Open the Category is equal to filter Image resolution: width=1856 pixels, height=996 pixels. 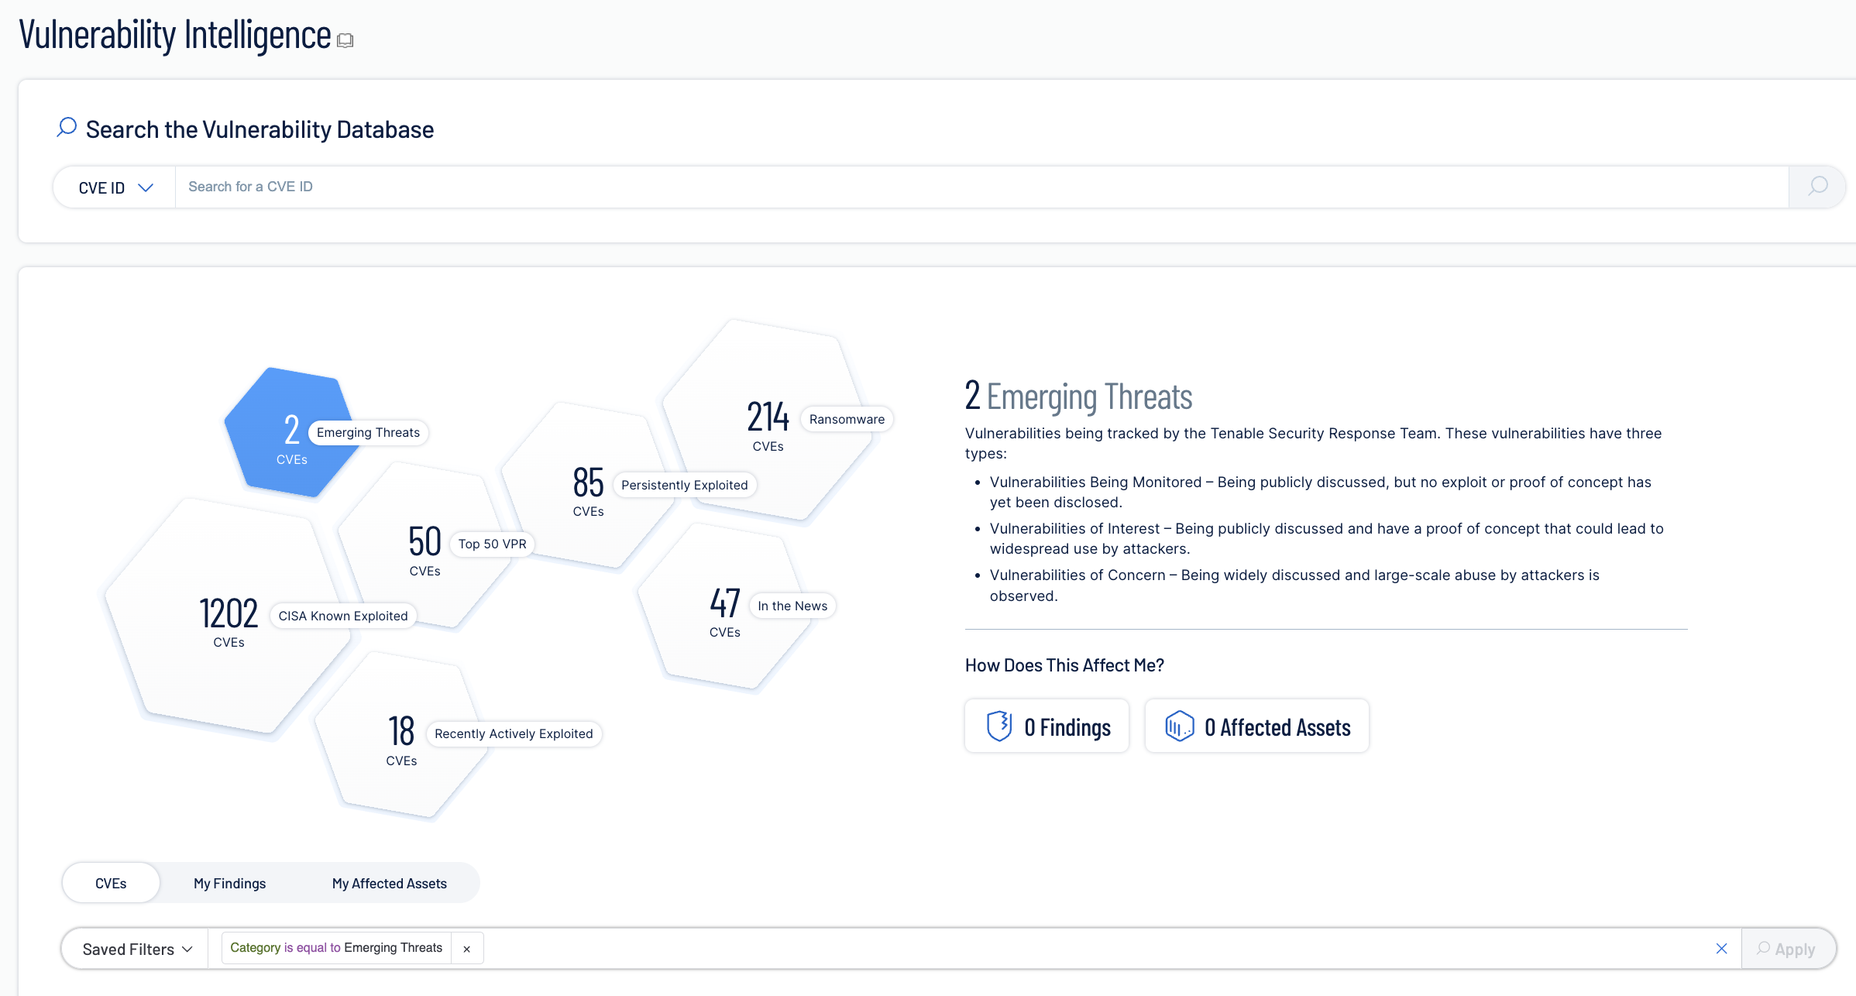[x=336, y=948]
